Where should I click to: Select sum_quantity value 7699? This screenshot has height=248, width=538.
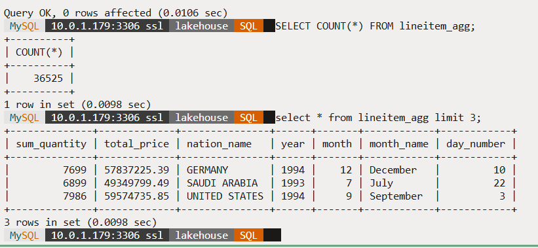(75, 170)
